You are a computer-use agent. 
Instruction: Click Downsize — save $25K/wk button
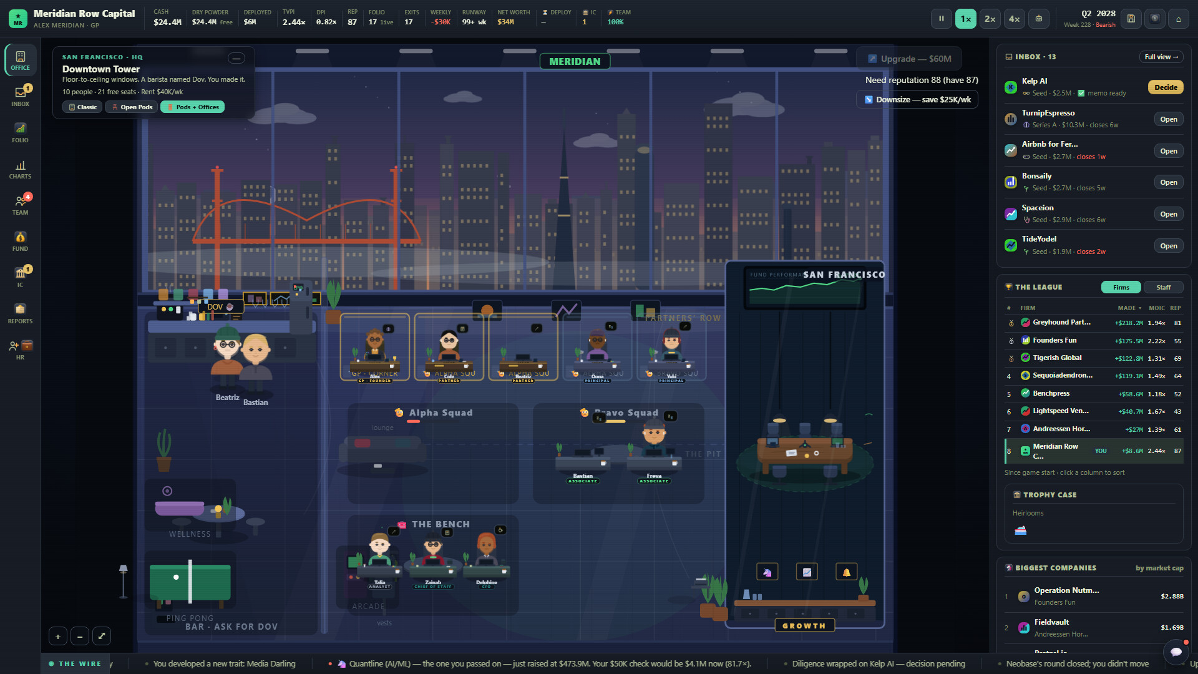click(917, 100)
